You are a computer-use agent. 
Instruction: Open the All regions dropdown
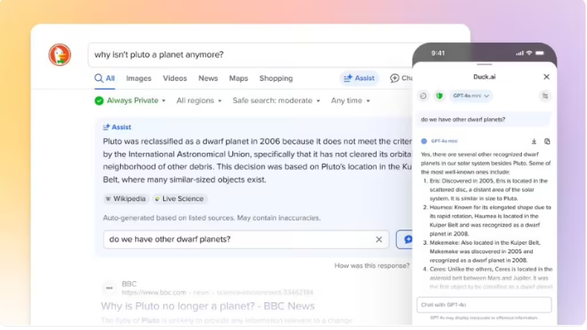(x=198, y=100)
